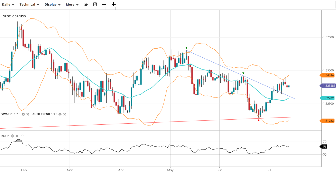
Task: Open AUTO TREND settings gear
Action: [60, 114]
